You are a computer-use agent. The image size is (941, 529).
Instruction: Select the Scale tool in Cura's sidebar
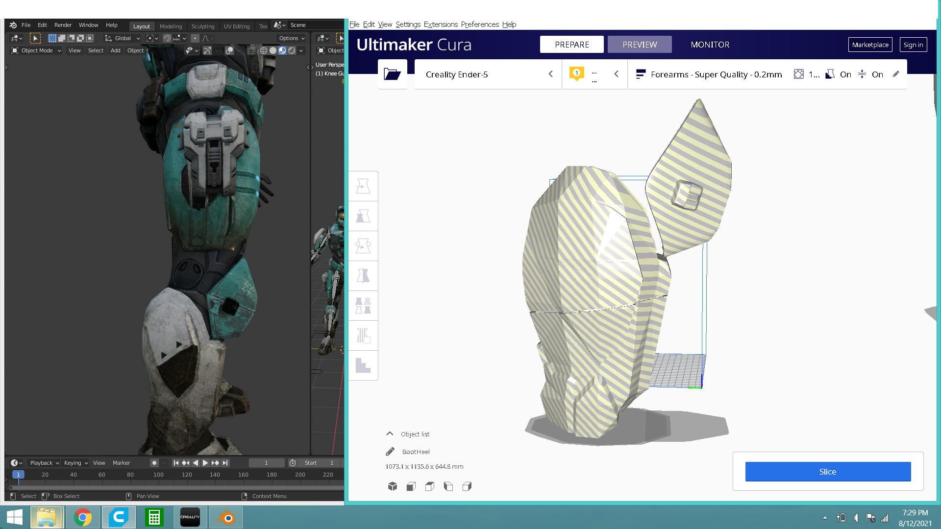363,216
